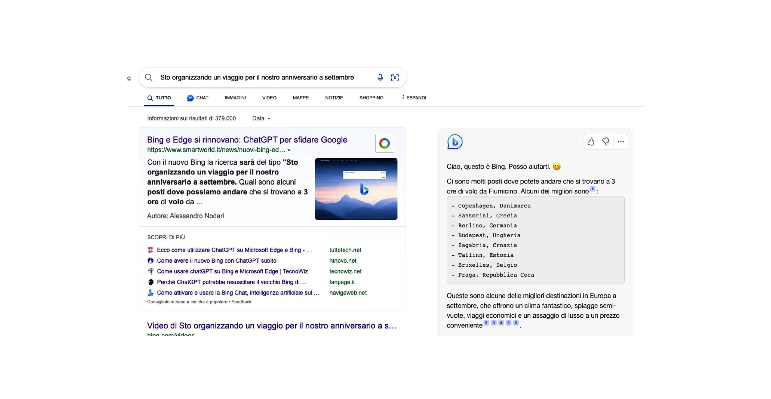Open Video di Sto organizzando result title
The height and width of the screenshot is (399, 771).
tap(272, 326)
